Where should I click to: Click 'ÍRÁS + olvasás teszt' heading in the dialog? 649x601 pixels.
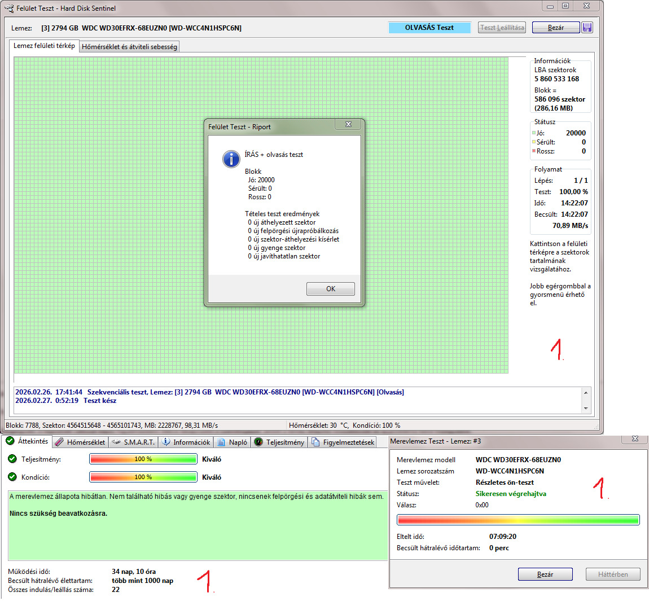coord(274,155)
